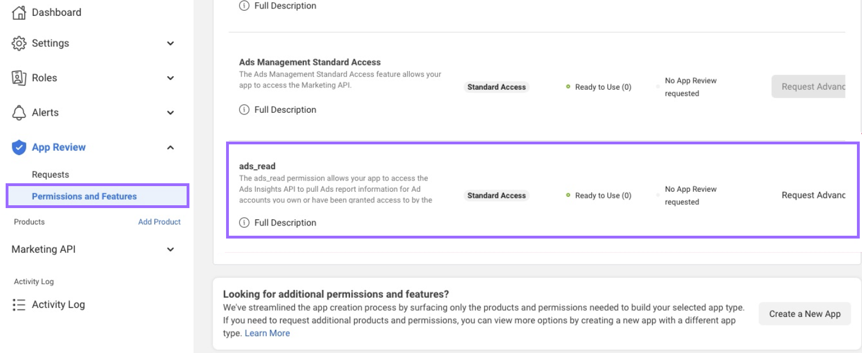Expand the Alerts section chevron
Image resolution: width=862 pixels, height=353 pixels.
coord(170,113)
